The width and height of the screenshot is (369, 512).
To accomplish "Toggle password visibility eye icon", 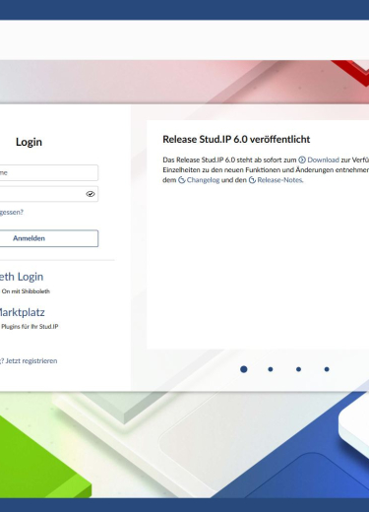I will coord(91,194).
